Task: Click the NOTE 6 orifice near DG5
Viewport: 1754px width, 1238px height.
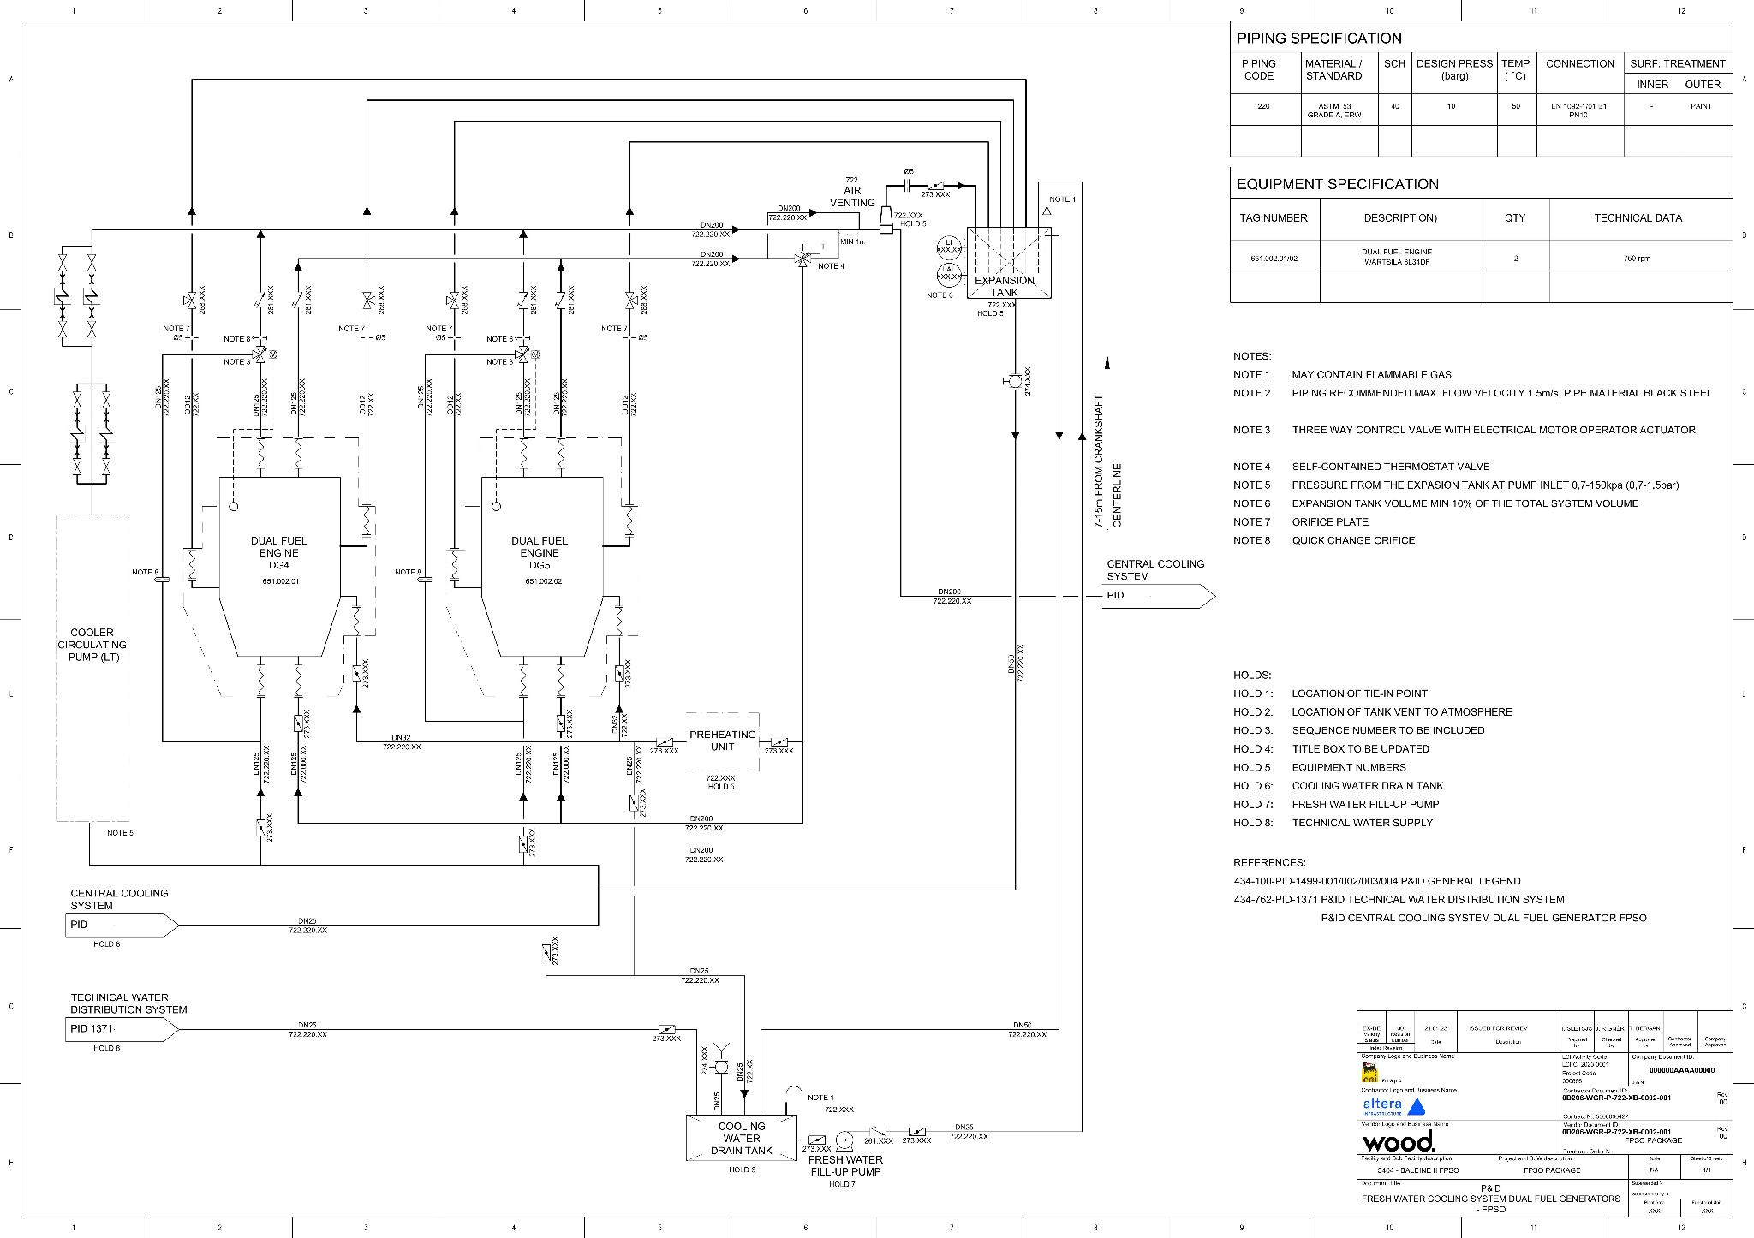Action: (x=424, y=580)
